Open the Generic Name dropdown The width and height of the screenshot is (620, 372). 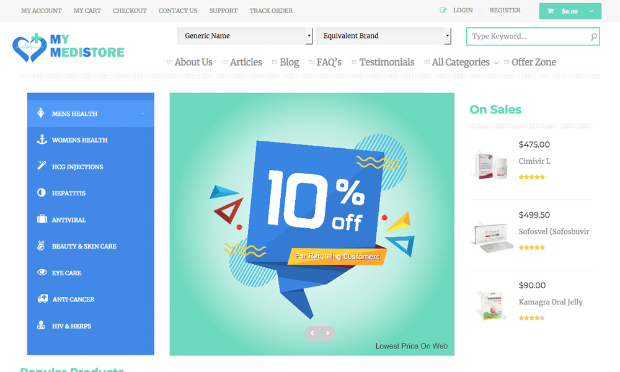point(245,36)
